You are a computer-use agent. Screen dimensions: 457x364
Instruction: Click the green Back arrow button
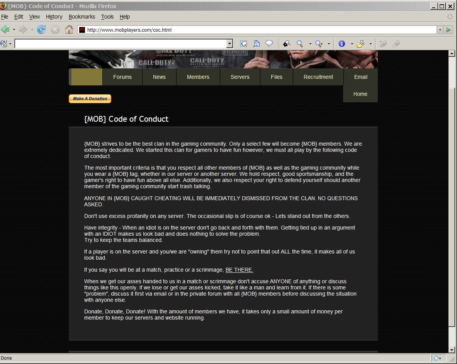[x=5, y=30]
